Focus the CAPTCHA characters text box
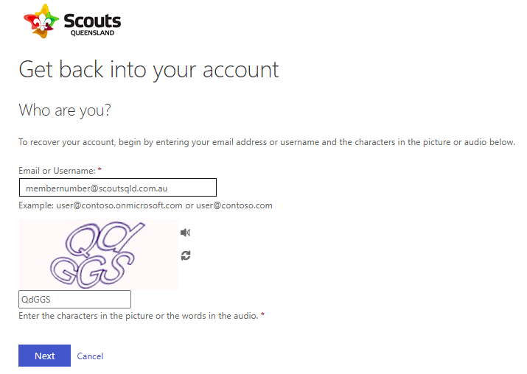Screen dimensions: 527x374 pos(74,299)
